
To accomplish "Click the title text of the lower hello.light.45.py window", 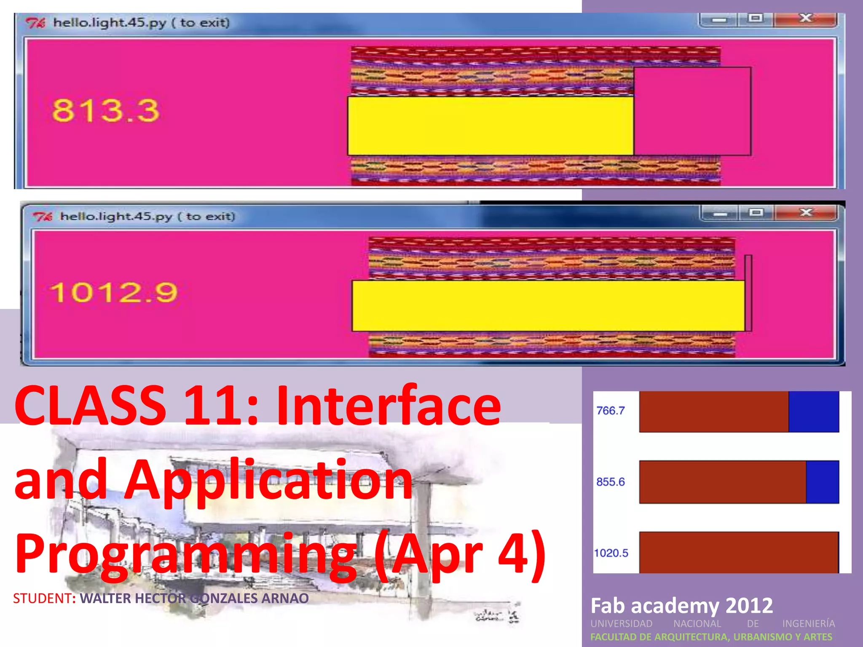I will point(147,217).
